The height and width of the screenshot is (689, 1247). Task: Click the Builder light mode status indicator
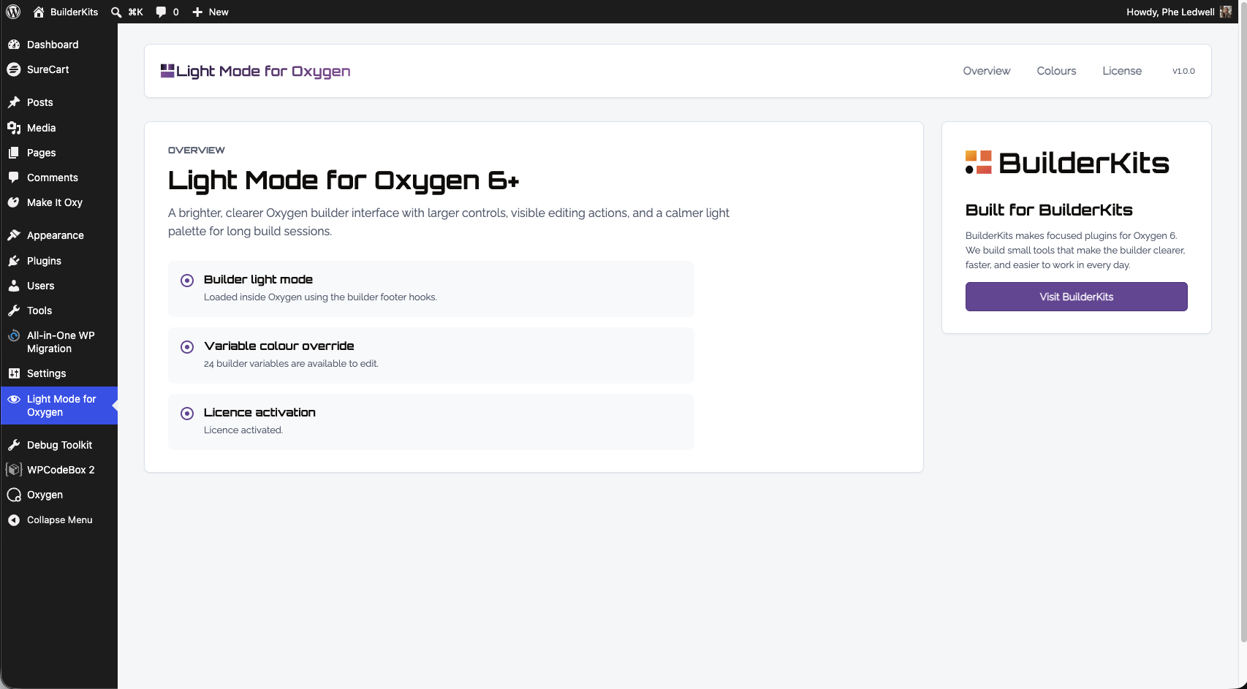(187, 281)
